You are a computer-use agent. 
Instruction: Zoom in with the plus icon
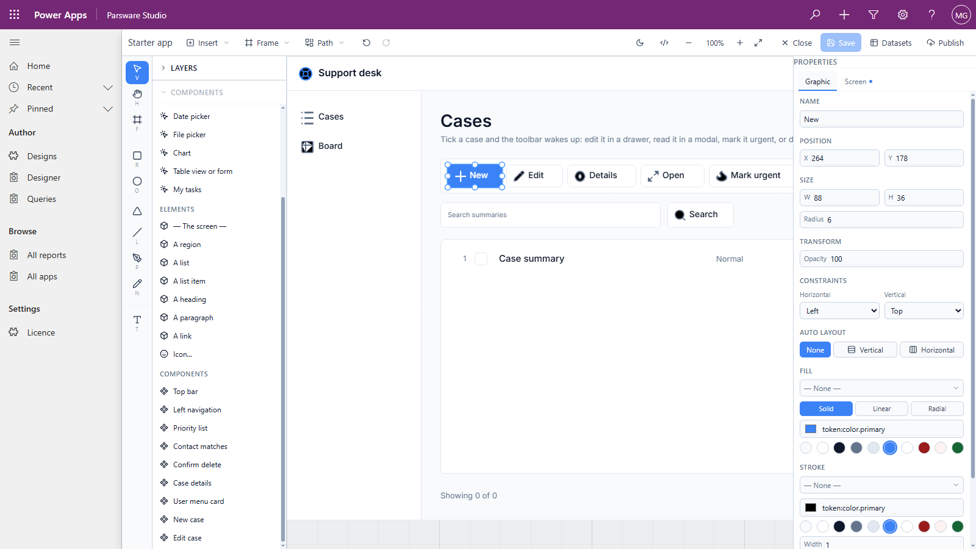740,43
